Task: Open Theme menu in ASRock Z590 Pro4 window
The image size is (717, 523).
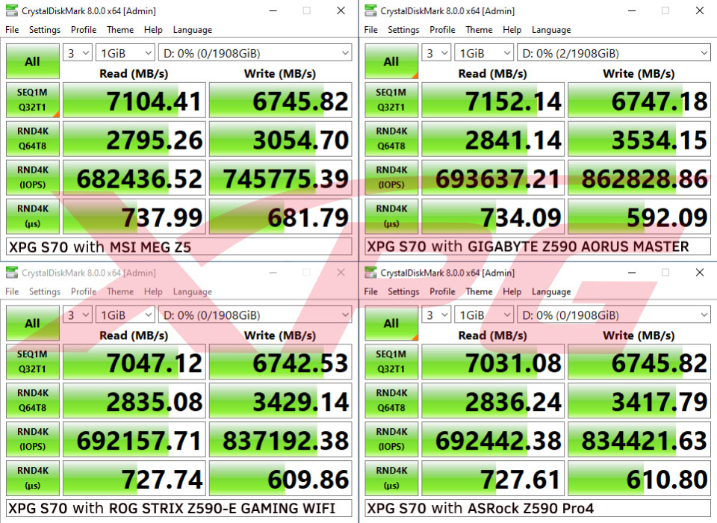Action: 479,291
